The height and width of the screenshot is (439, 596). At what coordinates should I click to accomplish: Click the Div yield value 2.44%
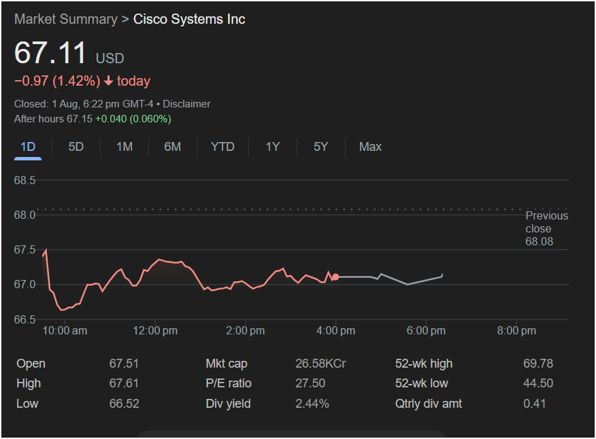[312, 404]
